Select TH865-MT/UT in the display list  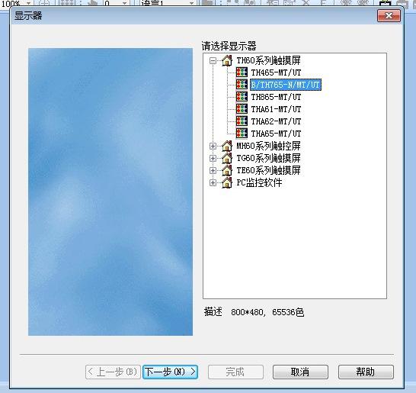276,97
